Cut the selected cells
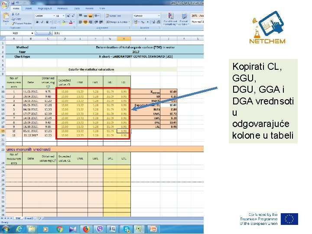The width and height of the screenshot is (312, 234). [x=16, y=14]
